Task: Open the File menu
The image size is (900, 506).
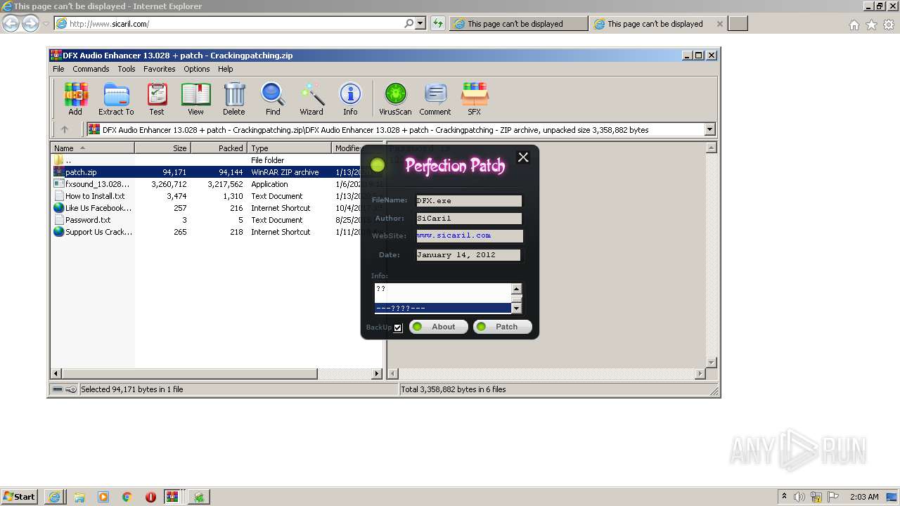Action: tap(58, 69)
